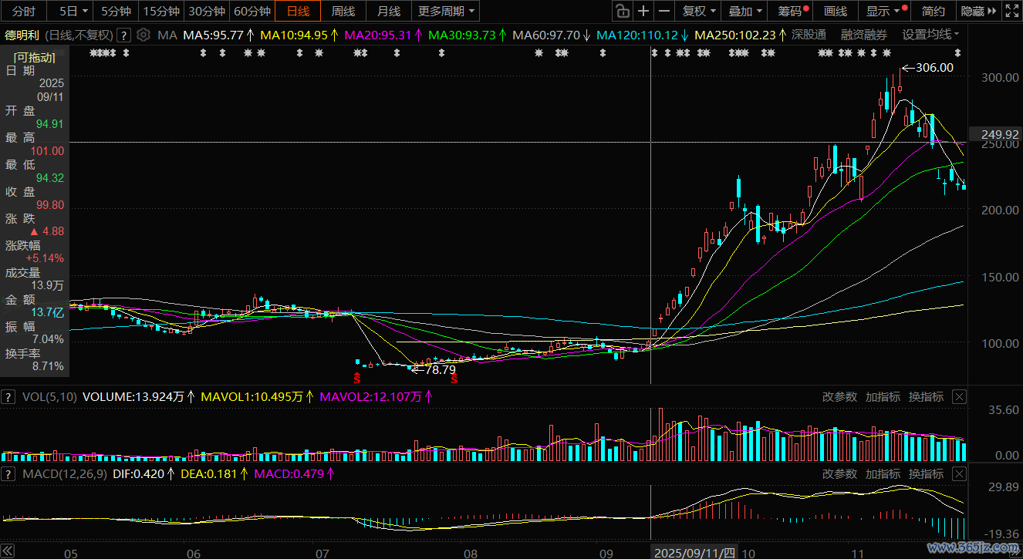Switch to the 周线 weekly tab
This screenshot has width=1023, height=559.
point(343,11)
